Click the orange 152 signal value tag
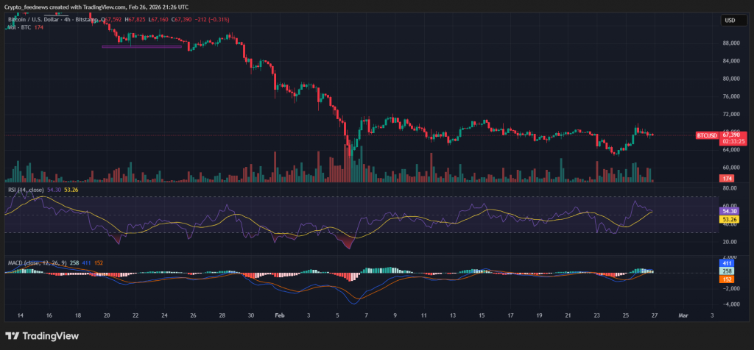 tap(728, 279)
